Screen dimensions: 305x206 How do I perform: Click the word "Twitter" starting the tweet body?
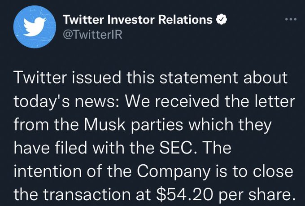point(40,78)
